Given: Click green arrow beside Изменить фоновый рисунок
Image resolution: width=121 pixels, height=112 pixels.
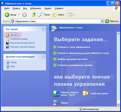Looking at the screenshot, I should coord(55,53).
